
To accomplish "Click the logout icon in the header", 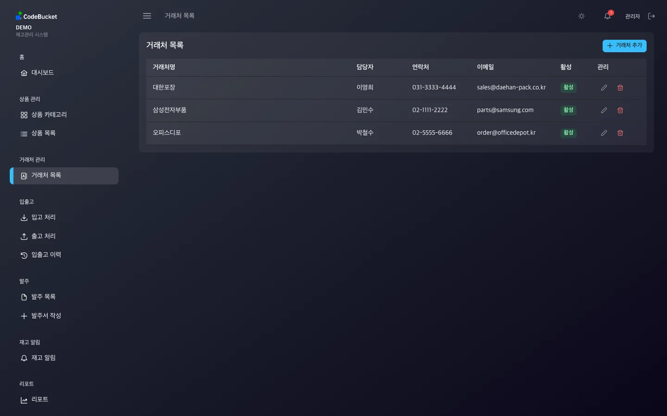I will tap(651, 16).
